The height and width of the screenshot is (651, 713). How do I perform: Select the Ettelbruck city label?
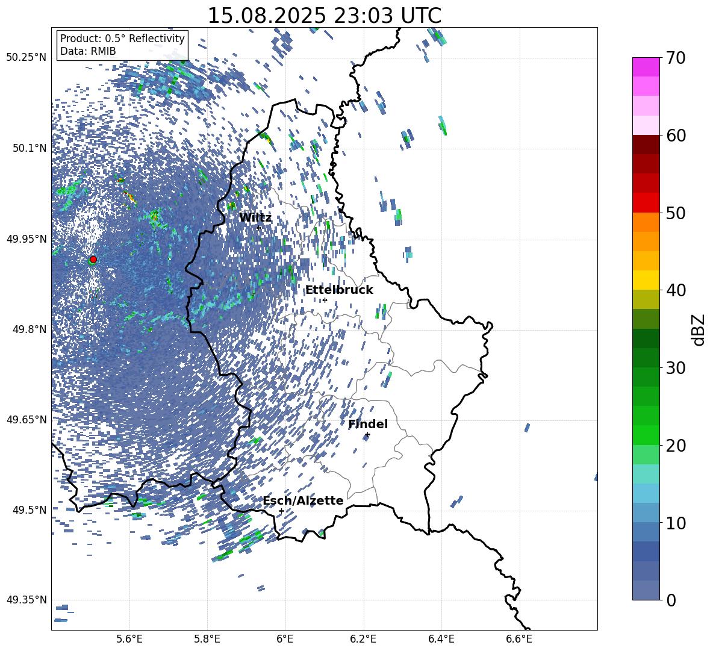(x=339, y=290)
